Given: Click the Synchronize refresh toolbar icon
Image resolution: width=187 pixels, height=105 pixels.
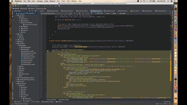Looking at the screenshot, I should pyautogui.click(x=18, y=6).
